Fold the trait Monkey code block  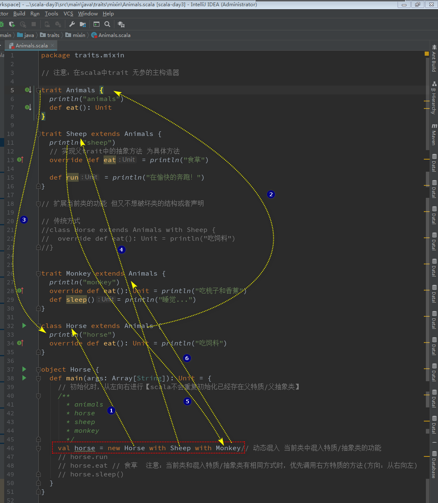tap(38, 274)
